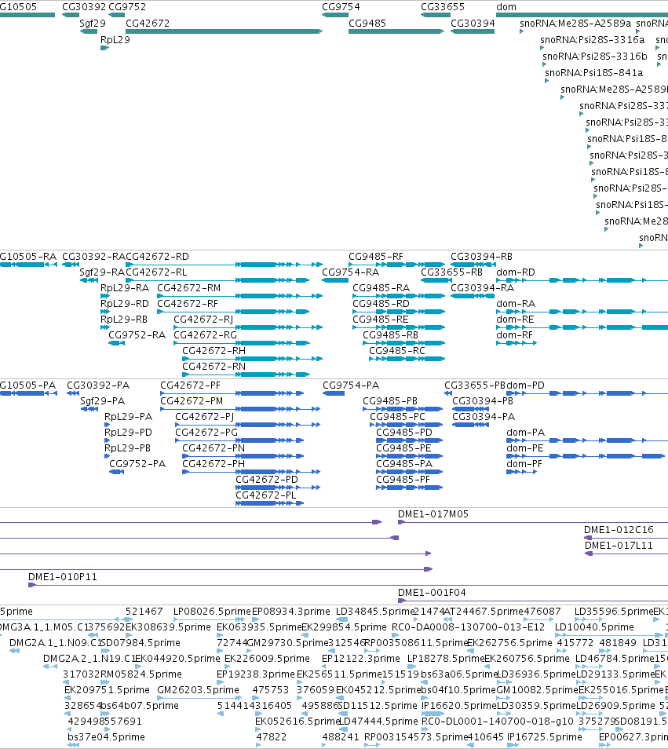Select the DME1-012C16 clone label
Image resolution: width=668 pixels, height=749 pixels.
619,530
